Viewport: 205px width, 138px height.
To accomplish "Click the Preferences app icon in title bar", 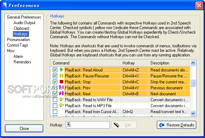I will [4, 6].
